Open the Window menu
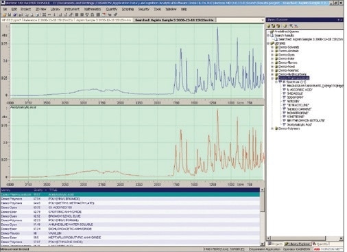Viewport: 347px width, 252px height. point(171,10)
